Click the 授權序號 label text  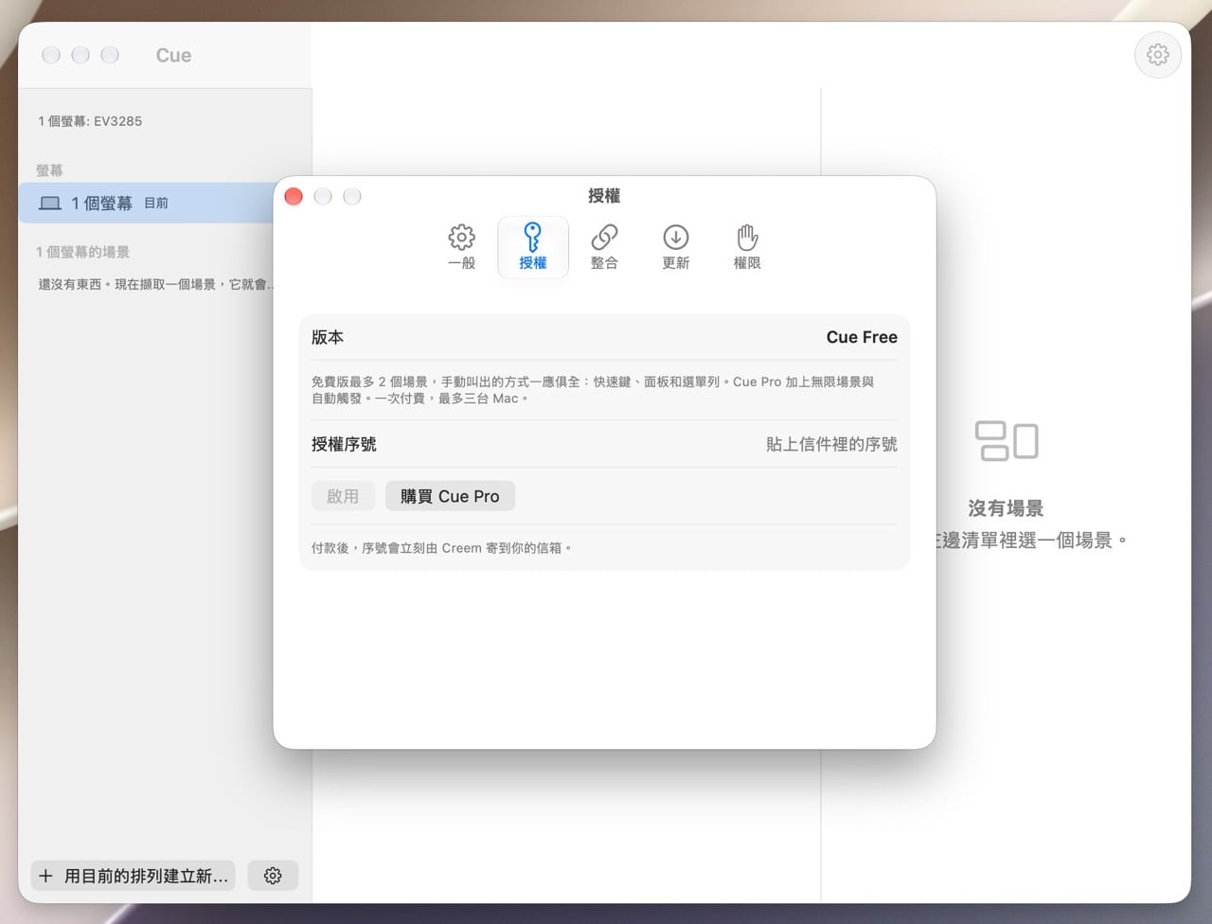344,444
